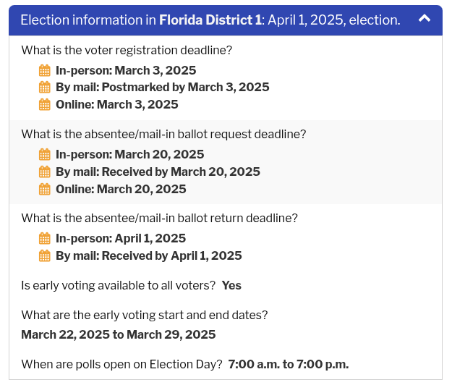Click the Online: March 20, 2025 text
The width and height of the screenshot is (452, 385).
(x=121, y=190)
